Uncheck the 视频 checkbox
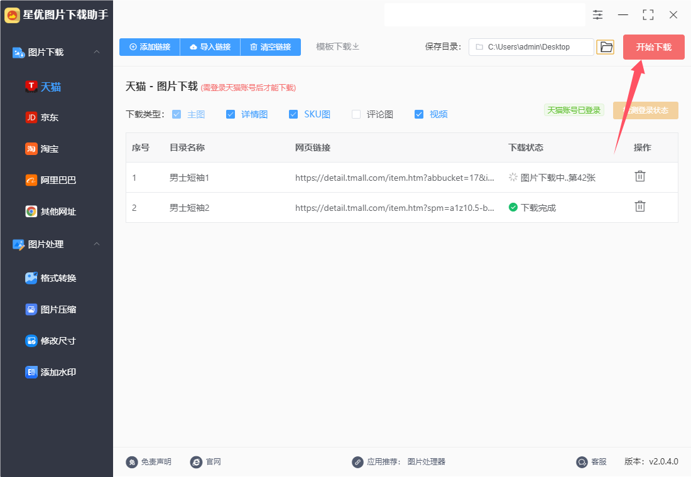 pos(419,114)
